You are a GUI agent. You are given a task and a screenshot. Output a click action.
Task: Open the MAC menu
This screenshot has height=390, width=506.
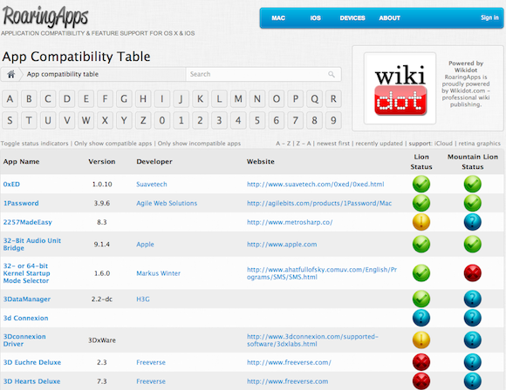coord(278,18)
